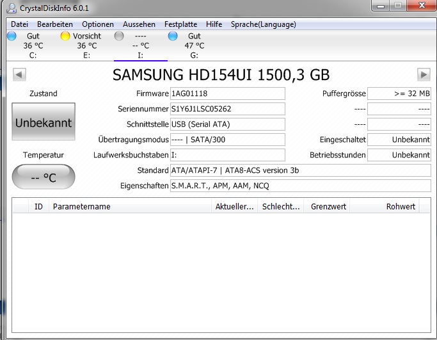Click the Aktueller... column header

pyautogui.click(x=234, y=207)
